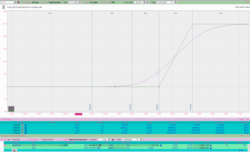The image size is (250, 152).
Task: Click the crosshair legend box in chart corner
Action: (11, 109)
